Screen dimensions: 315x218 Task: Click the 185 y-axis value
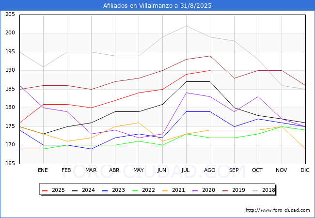click(10, 89)
